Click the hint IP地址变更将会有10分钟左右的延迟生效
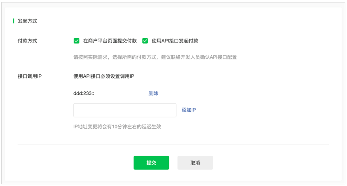Screen dimensions: 347x186 coord(117,127)
